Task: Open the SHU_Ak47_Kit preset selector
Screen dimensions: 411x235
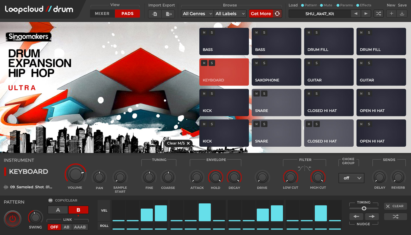Action: tap(320, 14)
